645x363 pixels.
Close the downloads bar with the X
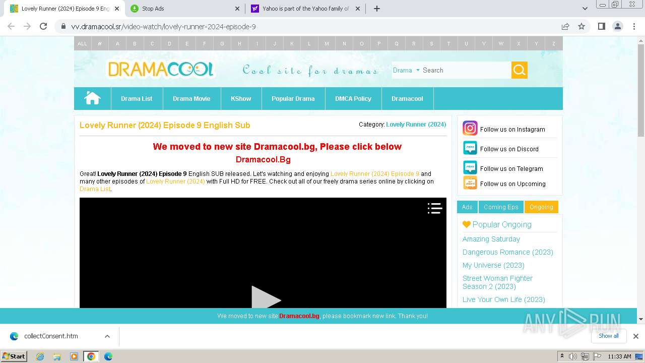(x=635, y=336)
